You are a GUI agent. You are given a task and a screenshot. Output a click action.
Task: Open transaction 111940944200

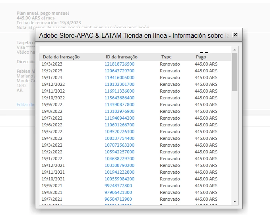click(x=119, y=118)
